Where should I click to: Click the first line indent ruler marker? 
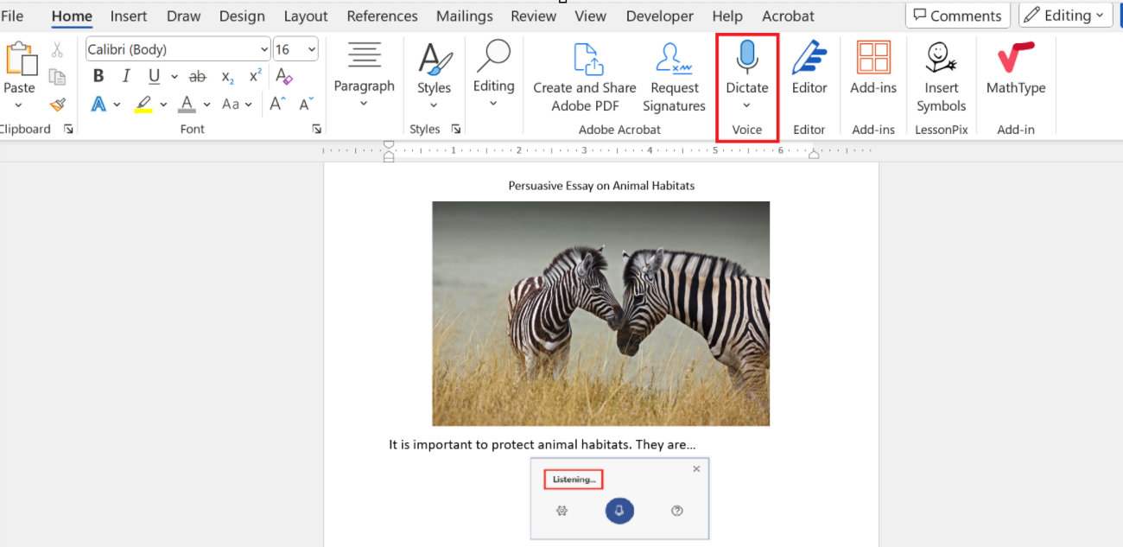point(389,144)
